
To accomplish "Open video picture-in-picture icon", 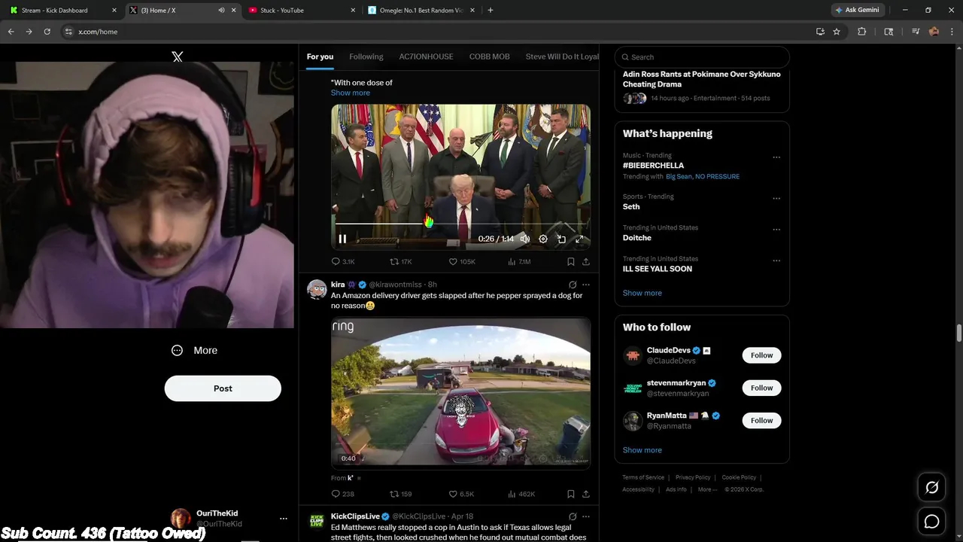I will 561,239.
